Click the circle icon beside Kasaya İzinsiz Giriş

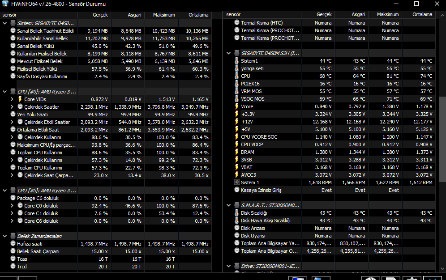tap(236, 190)
